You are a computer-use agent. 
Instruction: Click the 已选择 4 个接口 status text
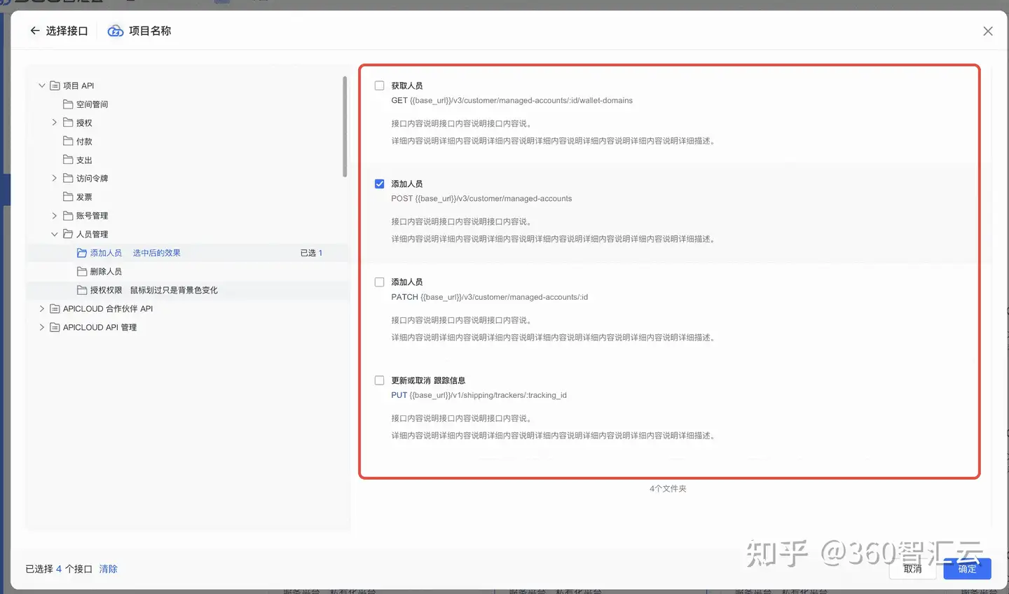(59, 569)
